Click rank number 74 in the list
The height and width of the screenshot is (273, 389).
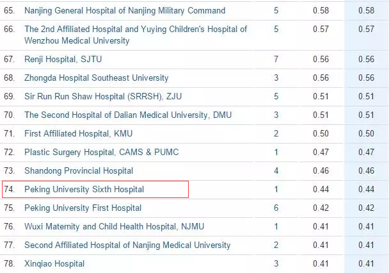click(x=9, y=189)
